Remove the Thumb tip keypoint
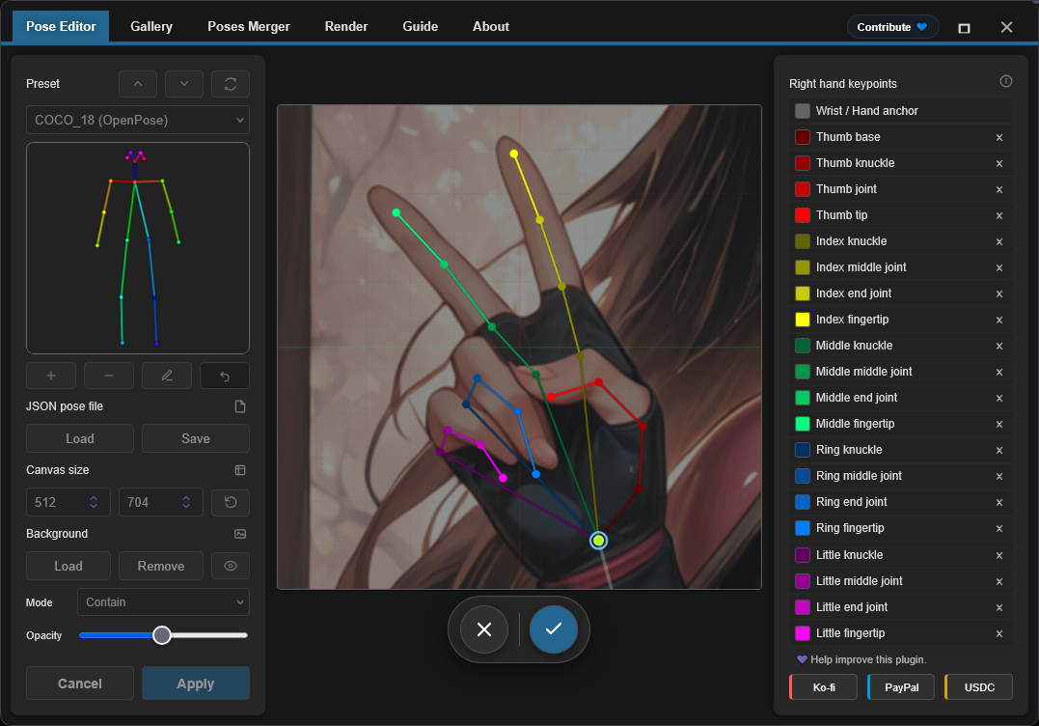 [999, 215]
